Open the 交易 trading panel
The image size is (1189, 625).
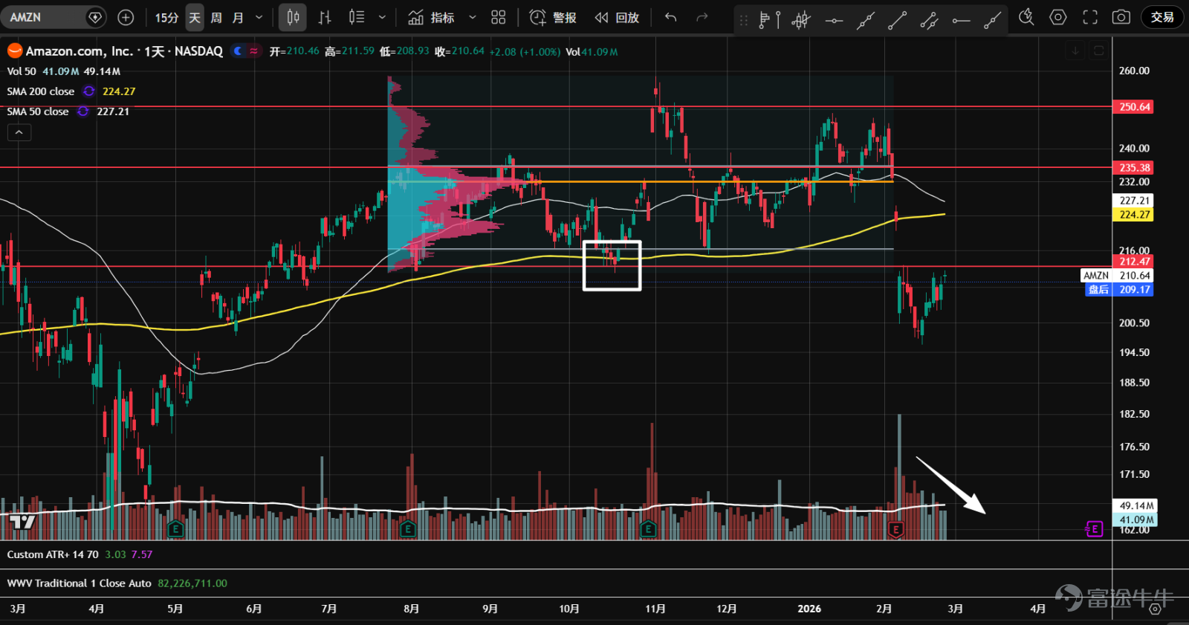[x=1162, y=17]
